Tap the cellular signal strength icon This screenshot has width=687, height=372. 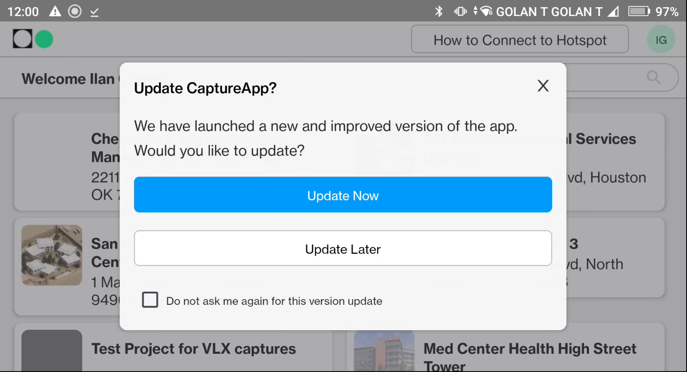pos(613,11)
